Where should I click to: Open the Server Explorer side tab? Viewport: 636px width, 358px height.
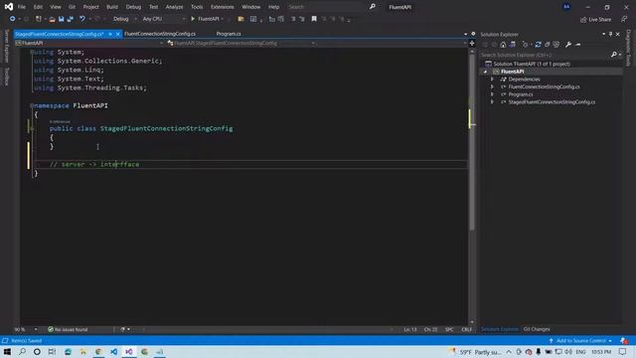coord(6,47)
